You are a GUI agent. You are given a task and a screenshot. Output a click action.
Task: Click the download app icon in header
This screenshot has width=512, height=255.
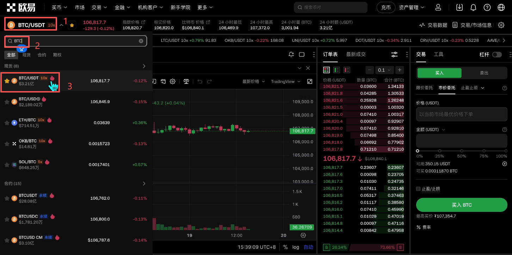pos(459,7)
